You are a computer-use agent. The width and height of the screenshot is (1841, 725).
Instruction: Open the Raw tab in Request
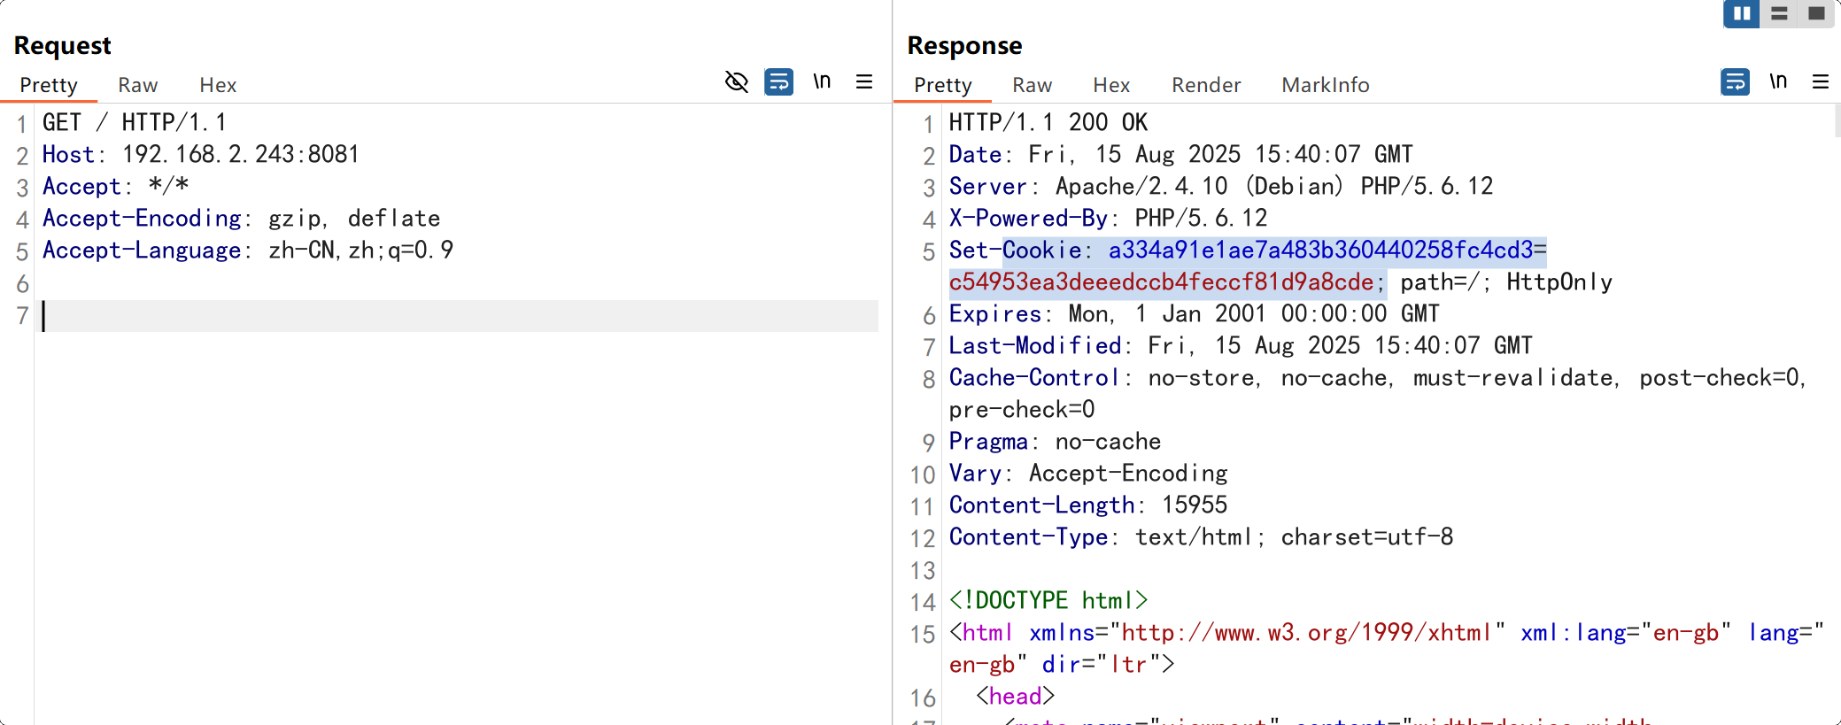(x=137, y=85)
